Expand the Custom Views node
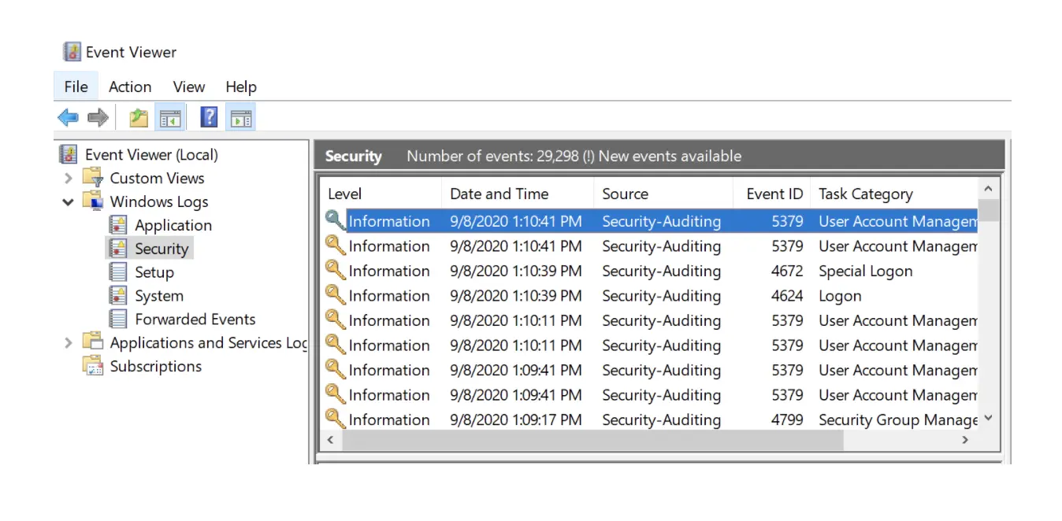Screen dimensions: 1062x521 click(69, 179)
